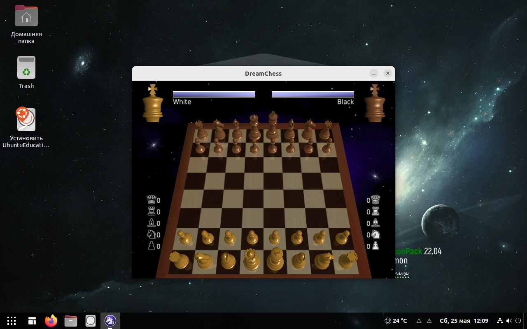Select the white knight on b1
The height and width of the screenshot is (329, 527).
203,260
